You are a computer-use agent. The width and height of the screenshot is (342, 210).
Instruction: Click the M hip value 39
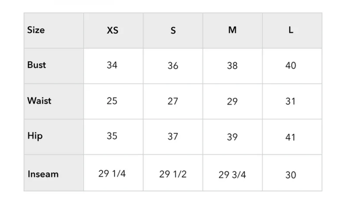click(232, 137)
